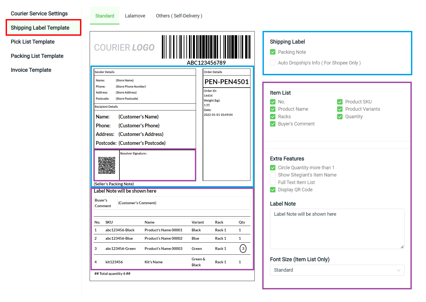Open Courier Service Settings page
The width and height of the screenshot is (426, 302).
pyautogui.click(x=39, y=13)
